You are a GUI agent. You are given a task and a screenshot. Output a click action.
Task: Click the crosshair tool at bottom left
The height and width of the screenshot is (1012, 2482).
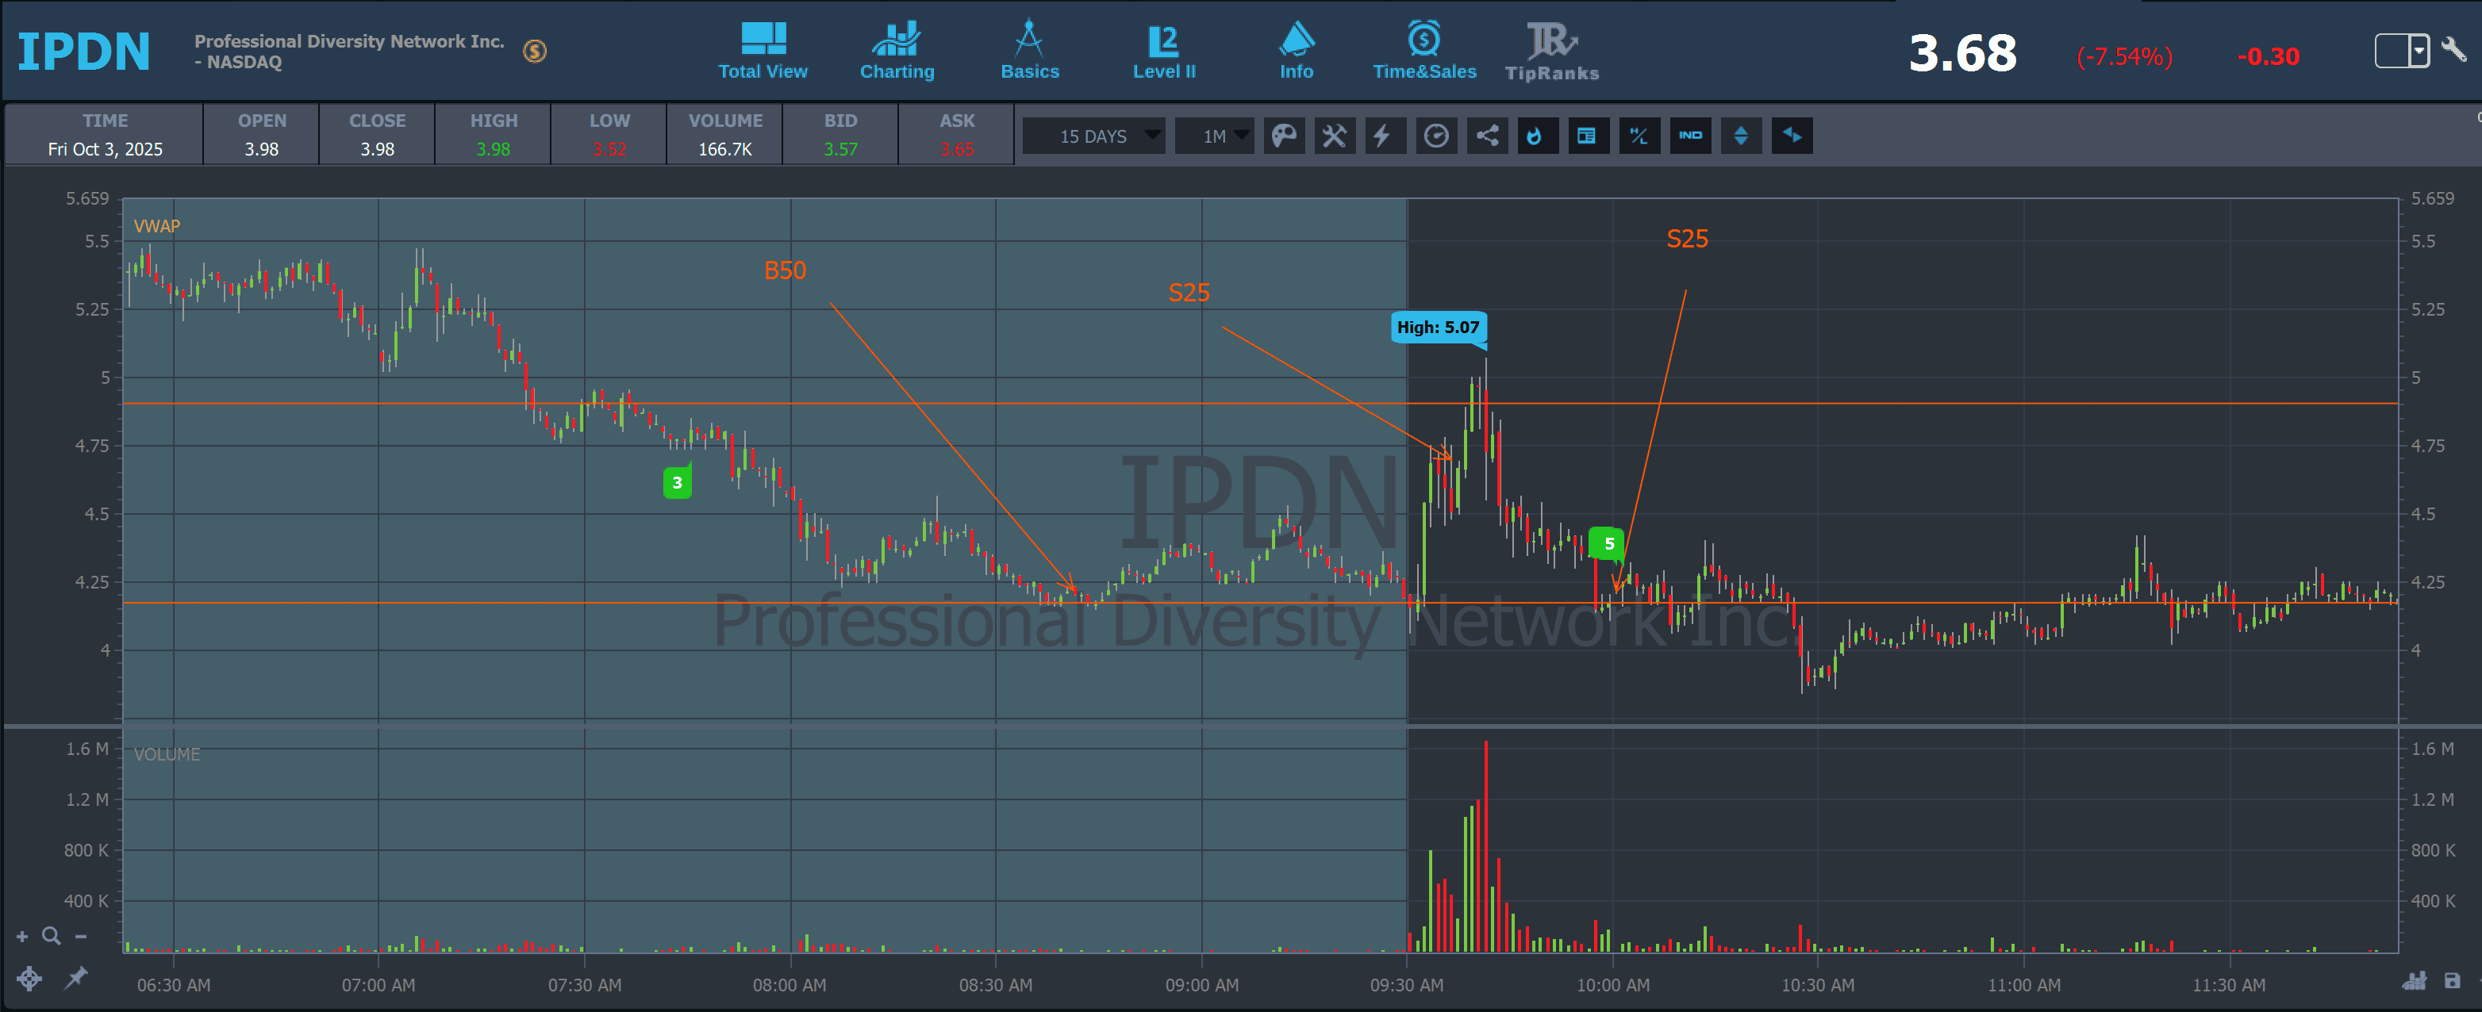pyautogui.click(x=29, y=979)
